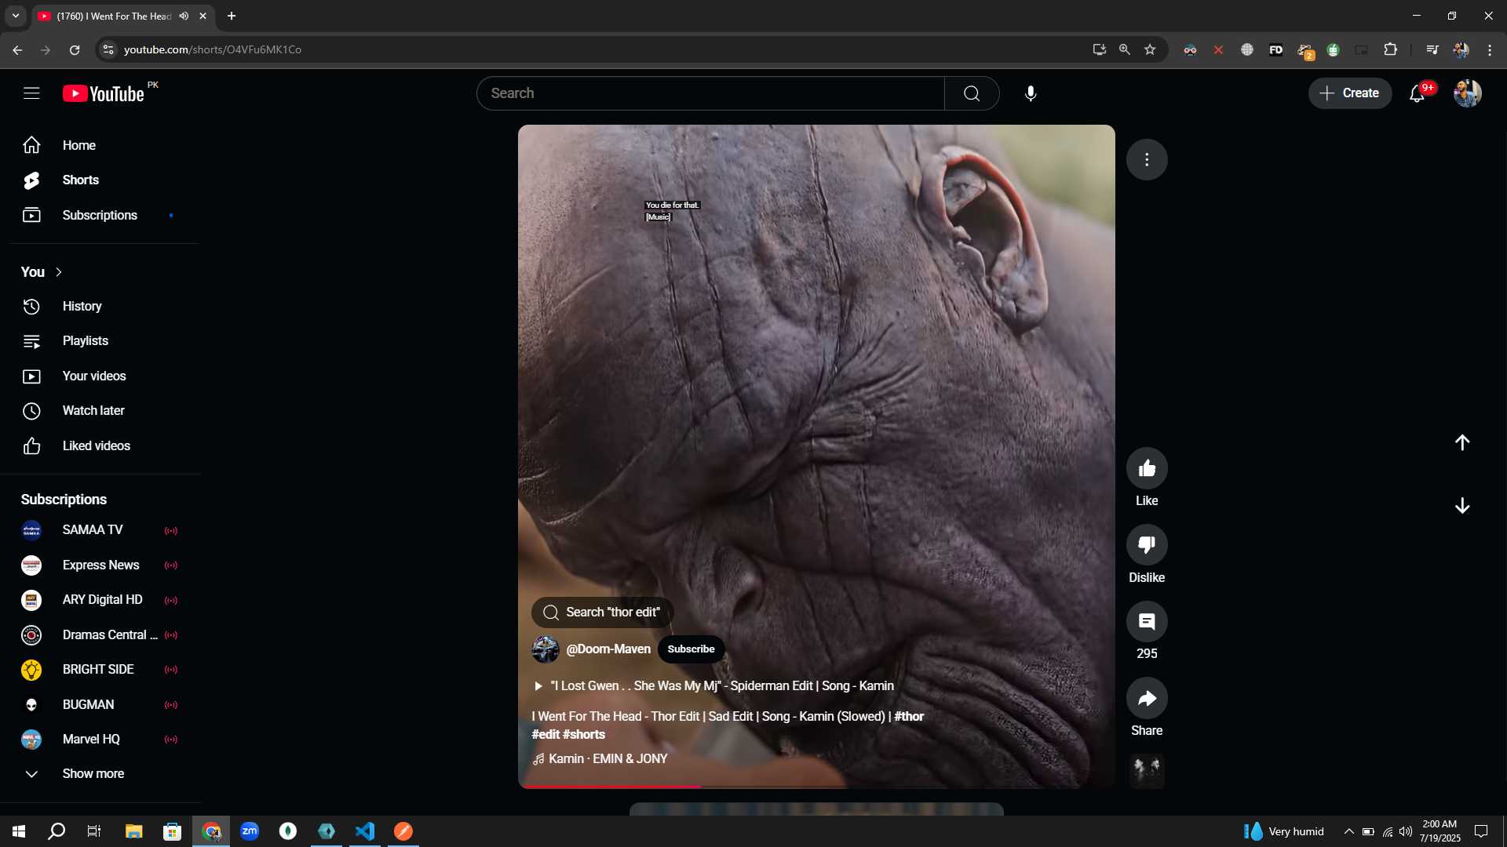
Task: Share this Short
Action: click(1147, 698)
